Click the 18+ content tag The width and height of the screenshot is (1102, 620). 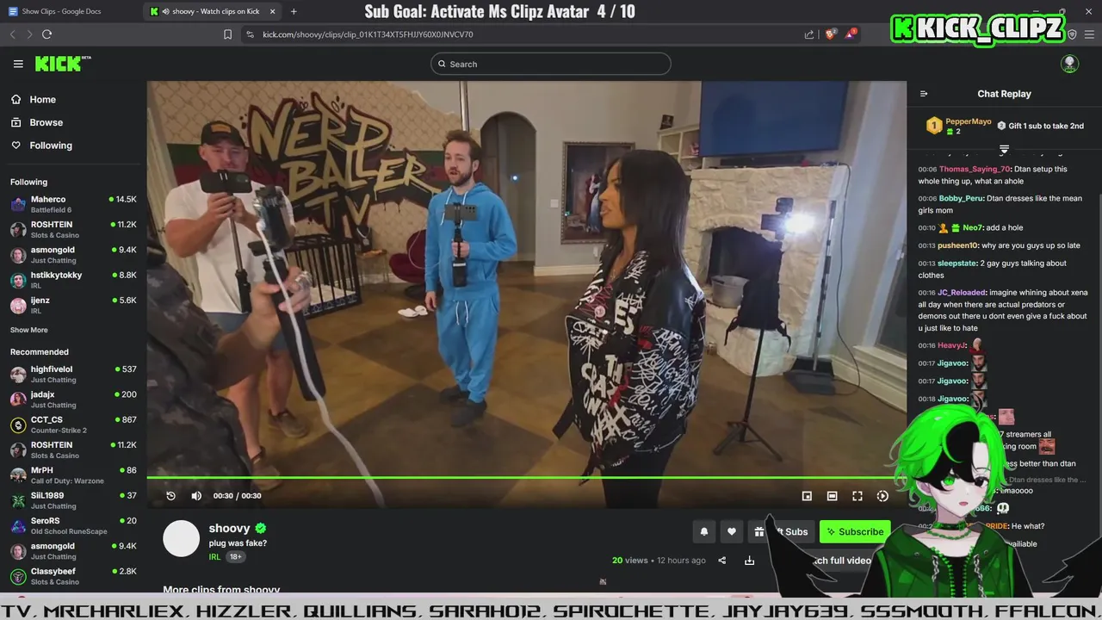[x=235, y=557]
